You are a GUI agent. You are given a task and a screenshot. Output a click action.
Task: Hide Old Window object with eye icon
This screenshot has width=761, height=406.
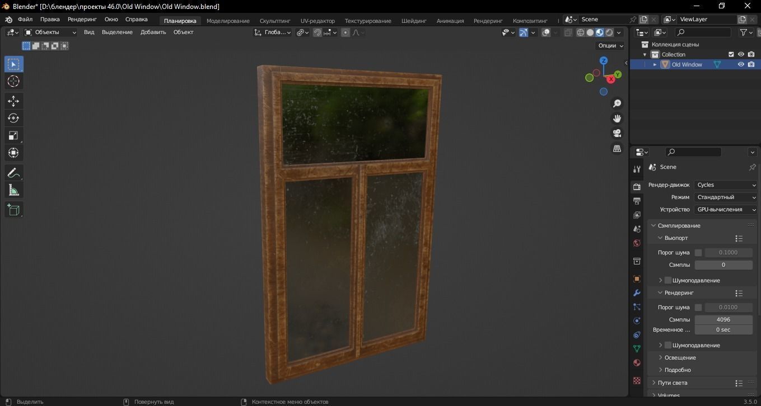tap(741, 64)
